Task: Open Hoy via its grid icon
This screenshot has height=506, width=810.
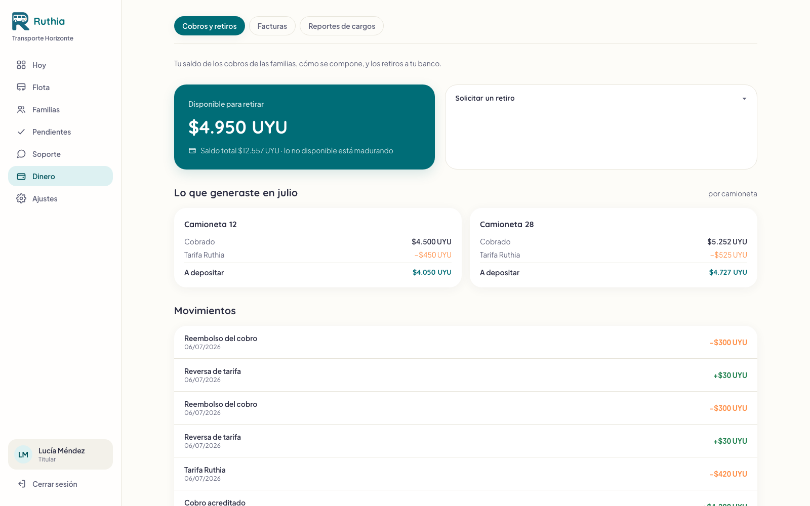Action: point(21,65)
